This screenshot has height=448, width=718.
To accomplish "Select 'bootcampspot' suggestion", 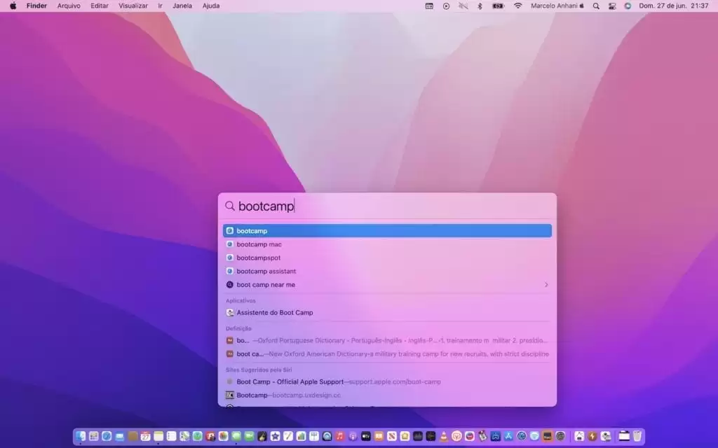I will (x=387, y=258).
